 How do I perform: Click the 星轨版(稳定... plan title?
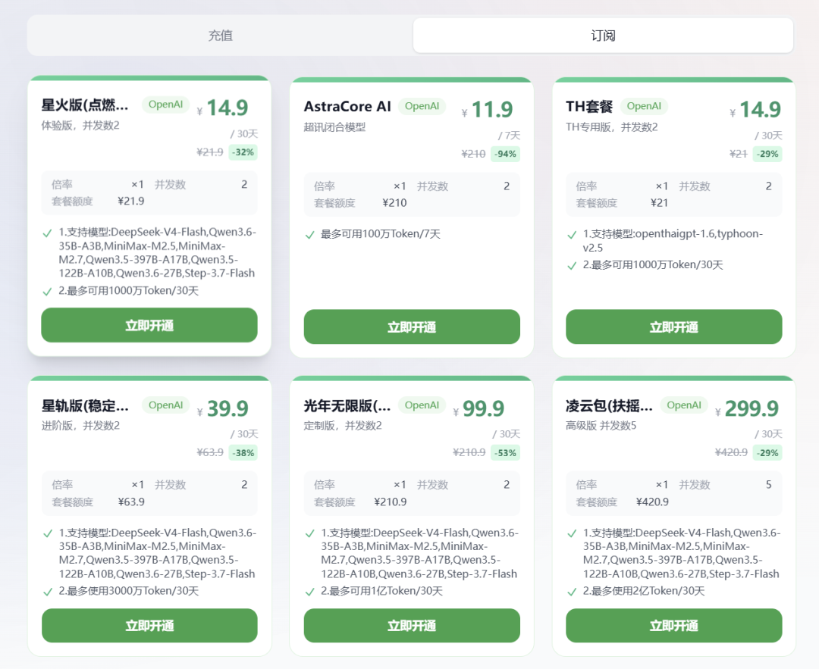click(85, 405)
